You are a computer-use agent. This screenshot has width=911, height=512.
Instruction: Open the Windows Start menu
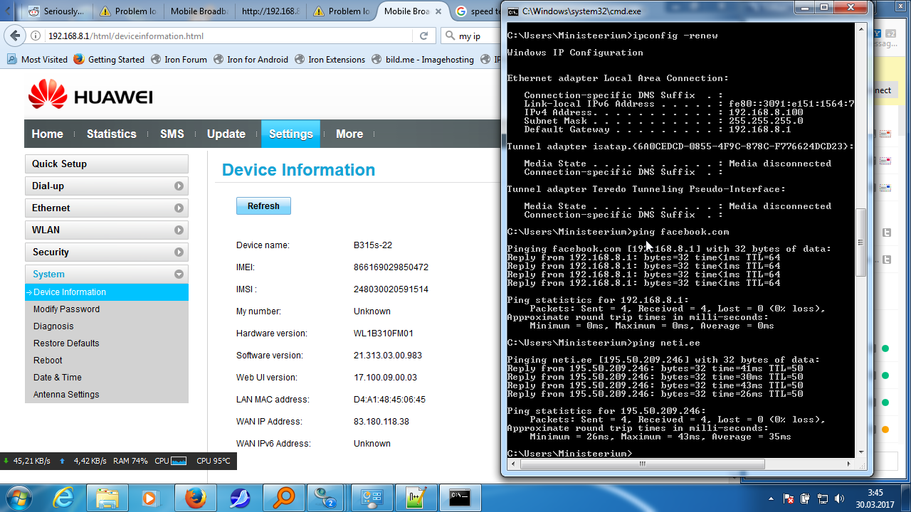coord(17,498)
